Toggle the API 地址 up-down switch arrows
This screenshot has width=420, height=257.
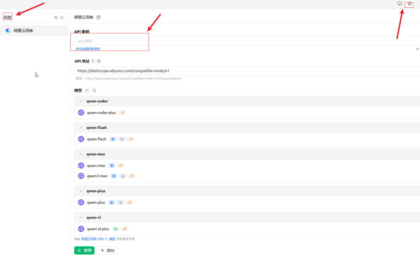pyautogui.click(x=93, y=61)
